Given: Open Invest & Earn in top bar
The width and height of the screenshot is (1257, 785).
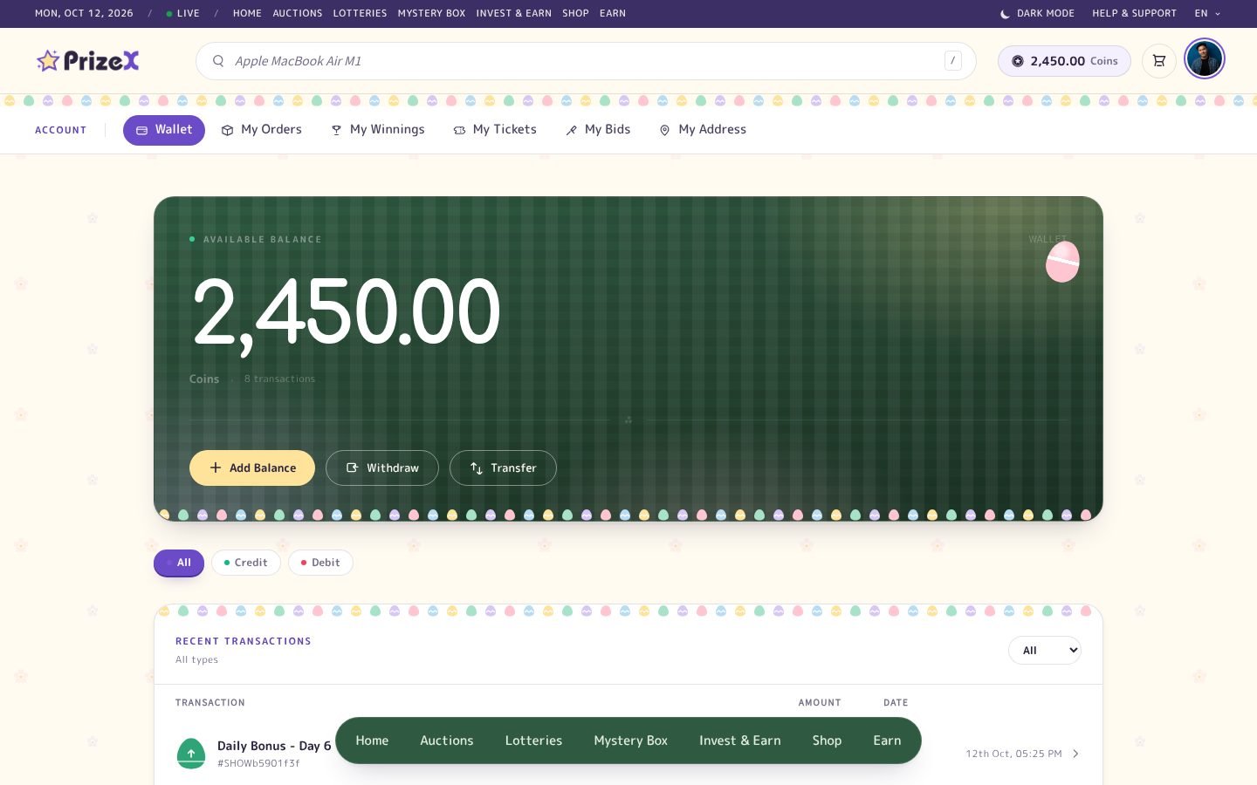Looking at the screenshot, I should point(513,14).
